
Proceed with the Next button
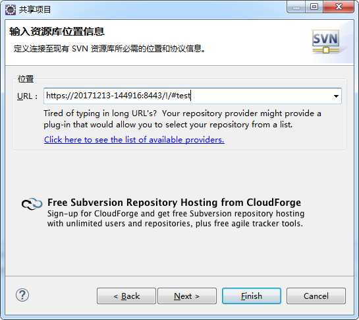point(187,296)
